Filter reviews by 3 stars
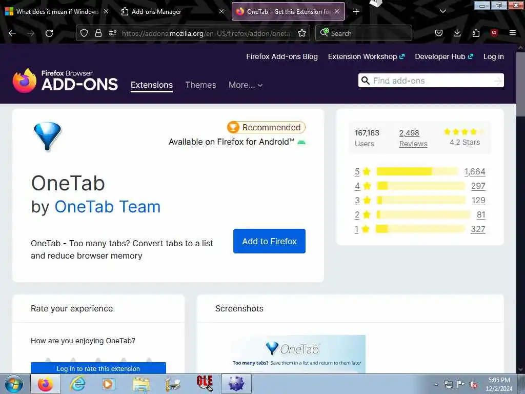The image size is (525, 394). pos(357,201)
